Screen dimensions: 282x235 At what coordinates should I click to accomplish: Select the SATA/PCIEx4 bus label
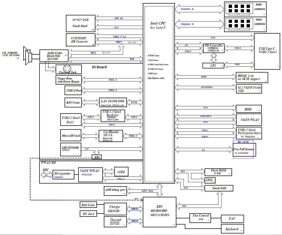[206, 87]
